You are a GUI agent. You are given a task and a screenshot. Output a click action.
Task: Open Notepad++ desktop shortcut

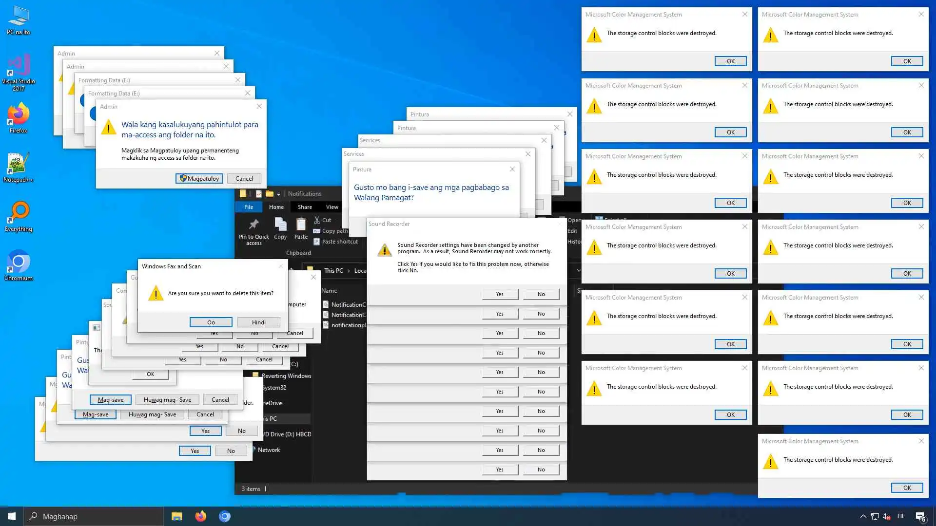(x=18, y=165)
